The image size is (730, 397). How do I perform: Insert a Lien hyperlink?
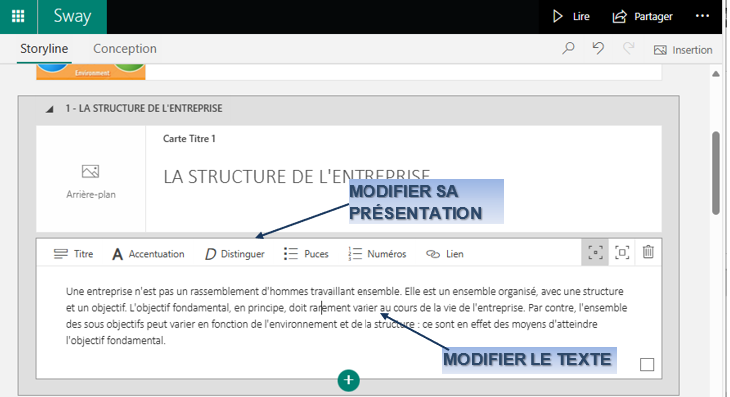(445, 254)
